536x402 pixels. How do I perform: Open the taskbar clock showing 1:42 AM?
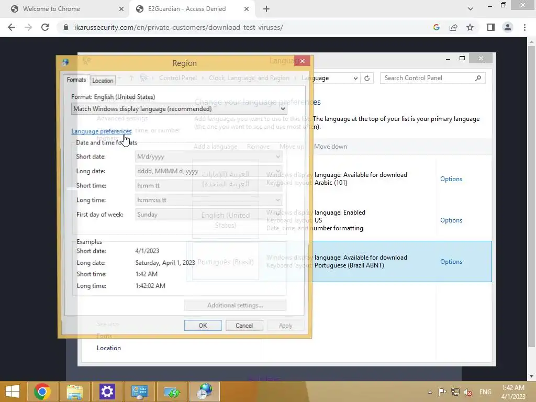tap(513, 392)
